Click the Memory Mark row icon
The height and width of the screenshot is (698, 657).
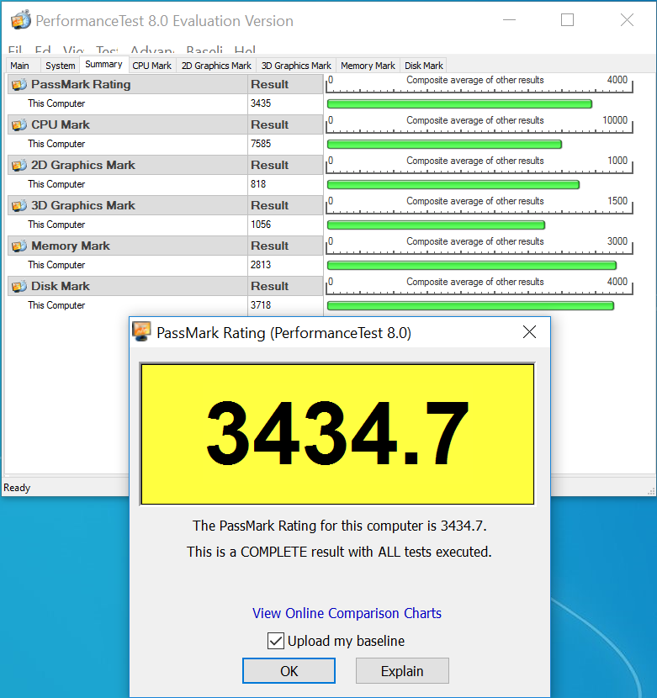(x=19, y=246)
